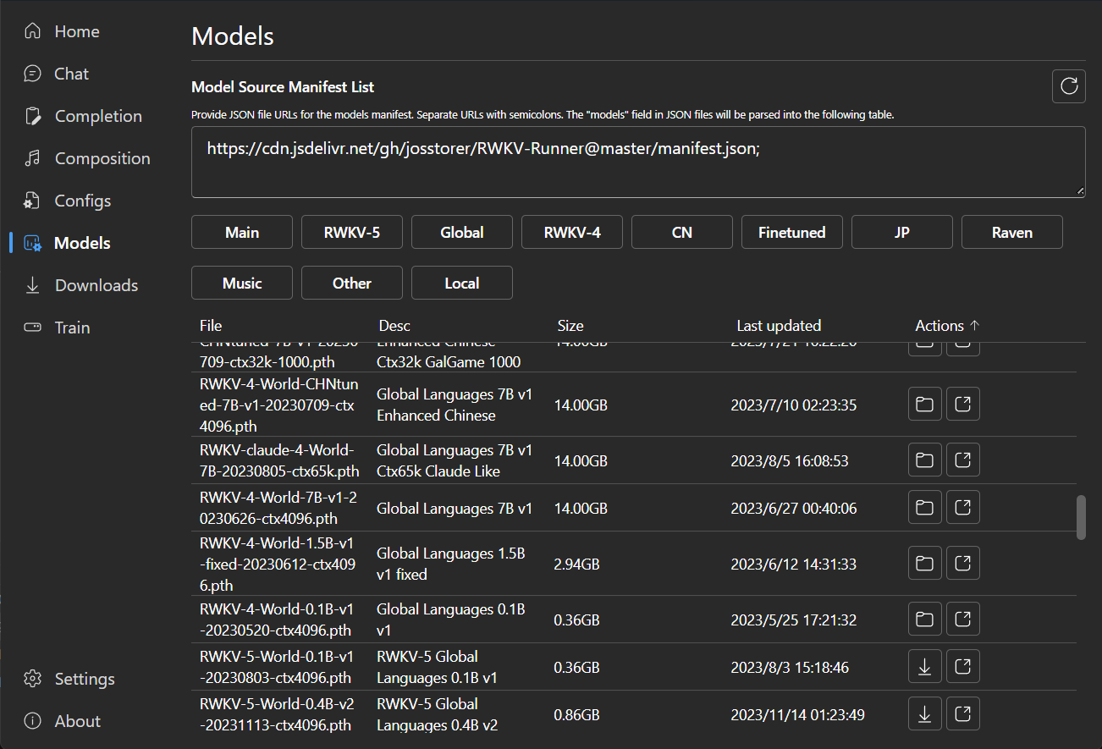Image resolution: width=1102 pixels, height=749 pixels.
Task: Open Settings from the sidebar
Action: coord(84,679)
